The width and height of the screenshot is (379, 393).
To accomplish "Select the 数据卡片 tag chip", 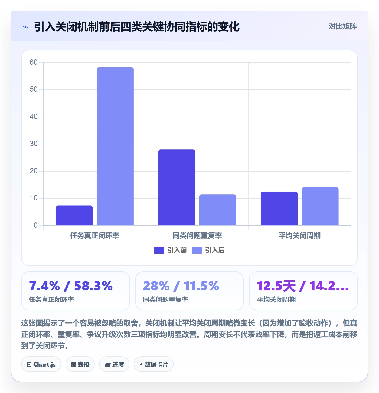I will pos(154,364).
